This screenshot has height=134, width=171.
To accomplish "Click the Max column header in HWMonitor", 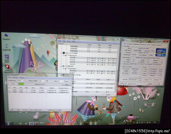I will click(113, 45).
